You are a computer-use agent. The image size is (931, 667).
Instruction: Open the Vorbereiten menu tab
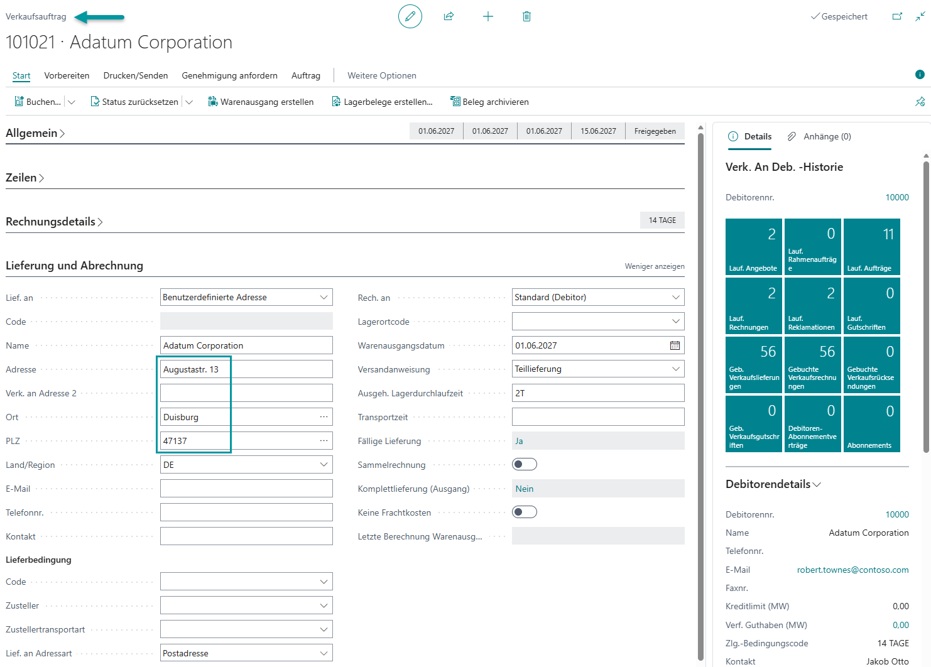tap(67, 75)
